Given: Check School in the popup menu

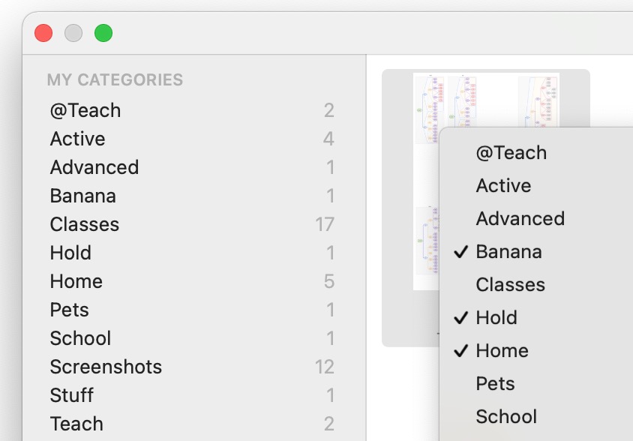Looking at the screenshot, I should 506,417.
